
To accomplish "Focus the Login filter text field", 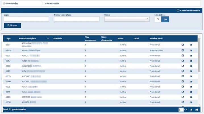I will point(26,19).
